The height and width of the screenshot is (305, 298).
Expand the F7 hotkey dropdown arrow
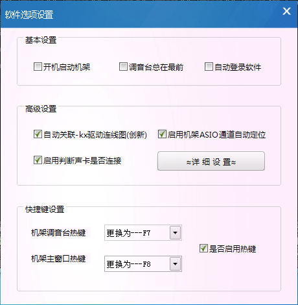click(x=175, y=233)
